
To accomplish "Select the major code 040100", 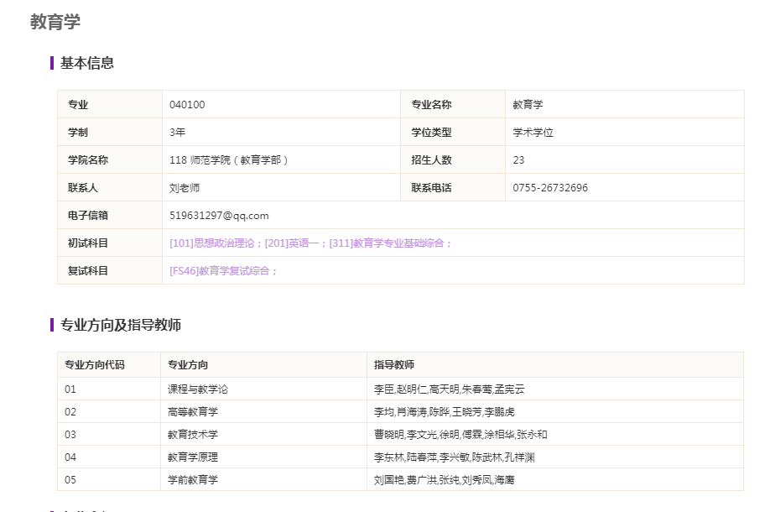I will pos(187,105).
